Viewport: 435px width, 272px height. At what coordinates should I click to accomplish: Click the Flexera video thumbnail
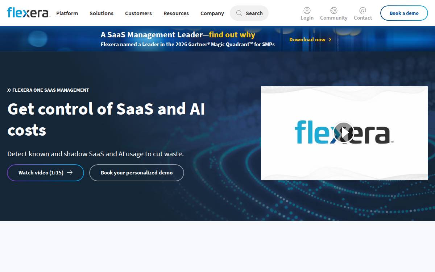344,133
